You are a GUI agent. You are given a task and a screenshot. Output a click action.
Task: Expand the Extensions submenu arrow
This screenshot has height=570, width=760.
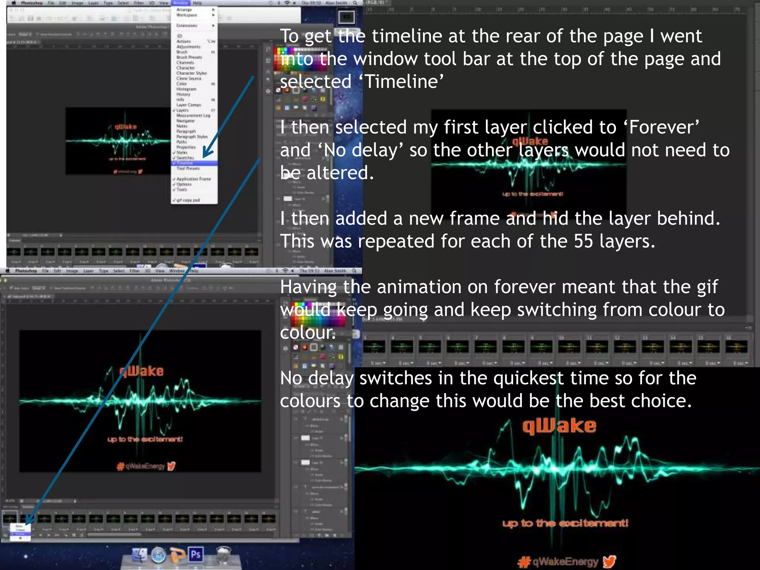tap(213, 26)
